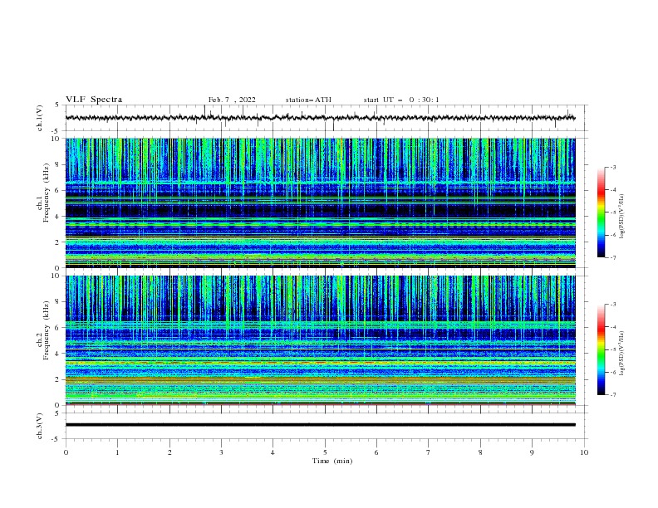Click the time axis tick label "3"

221,452
